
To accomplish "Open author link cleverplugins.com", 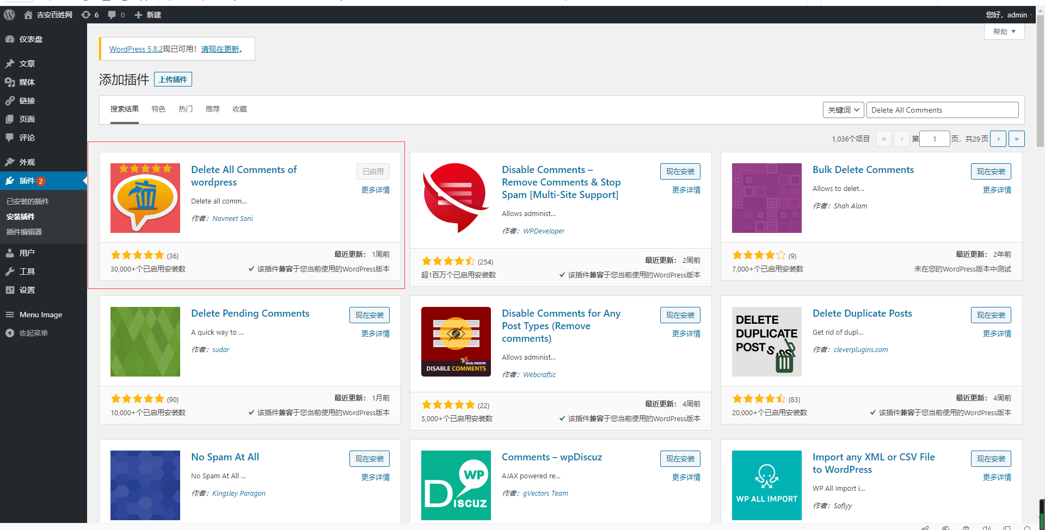I will point(860,349).
